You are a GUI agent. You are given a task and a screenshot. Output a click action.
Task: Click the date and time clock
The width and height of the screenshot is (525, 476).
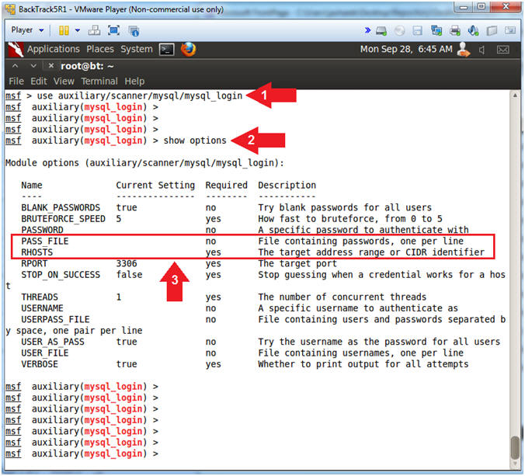(x=406, y=49)
